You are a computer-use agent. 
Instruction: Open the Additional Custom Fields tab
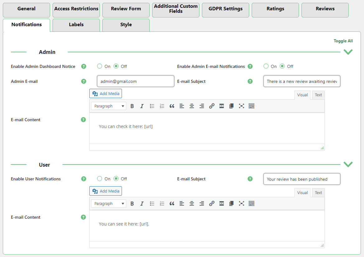(176, 10)
